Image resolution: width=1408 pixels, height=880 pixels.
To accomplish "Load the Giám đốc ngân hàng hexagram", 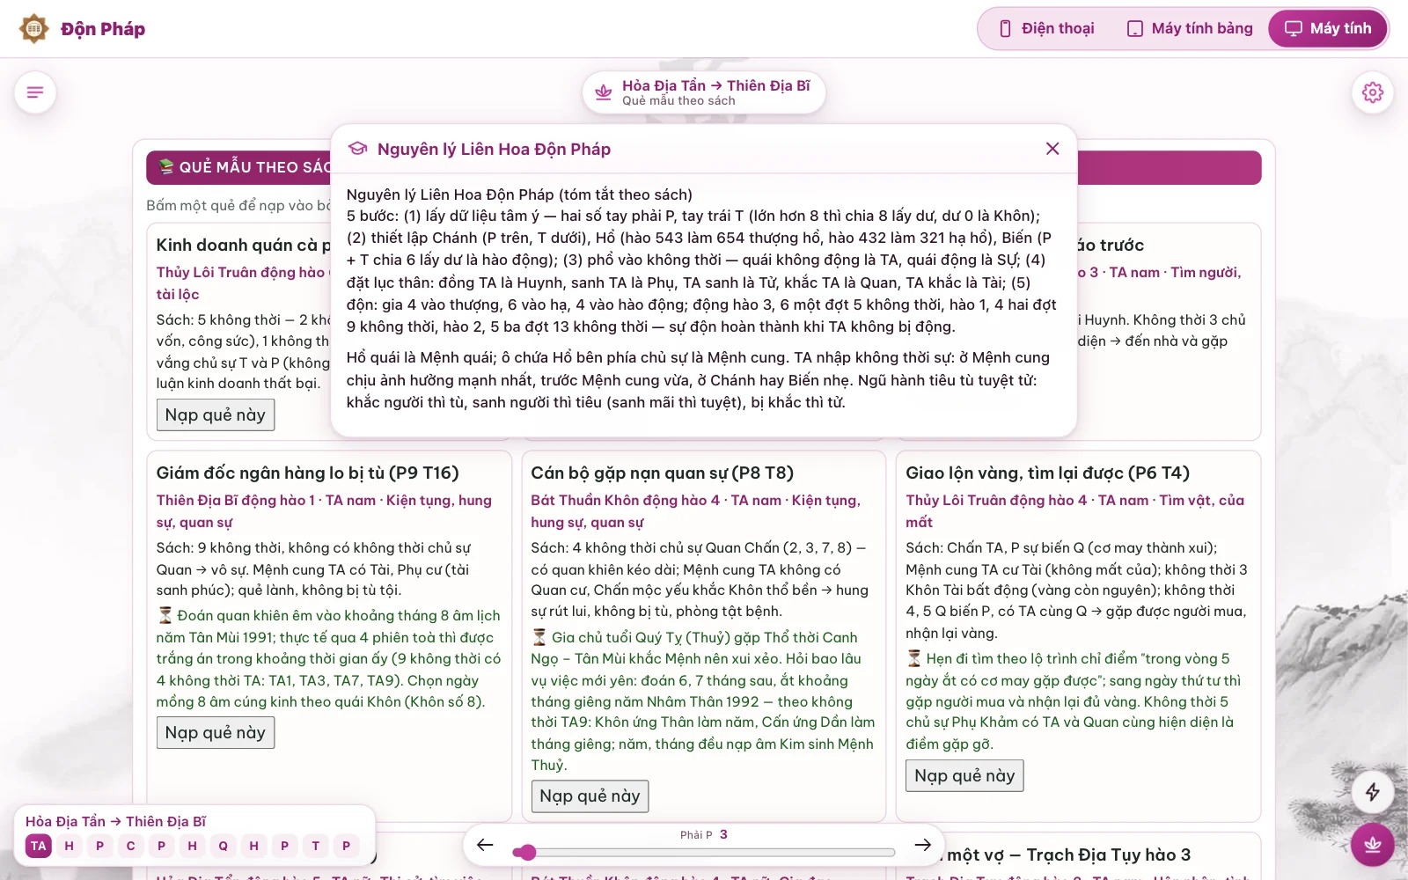I will point(216,733).
